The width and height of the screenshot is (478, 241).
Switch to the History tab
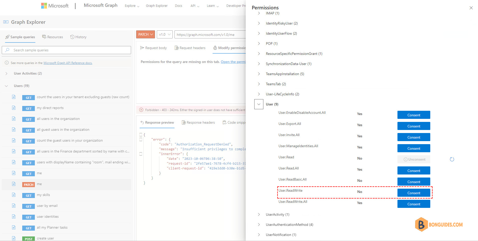coord(78,37)
